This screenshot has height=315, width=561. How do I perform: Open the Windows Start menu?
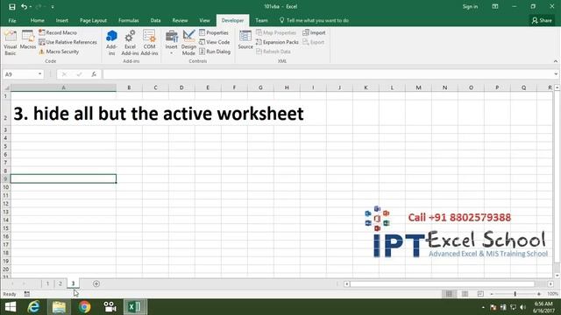coord(11,307)
